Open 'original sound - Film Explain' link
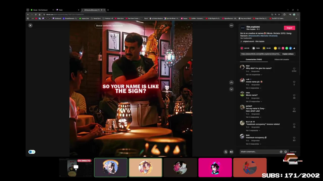The image size is (323, 181). pyautogui.click(x=254, y=41)
